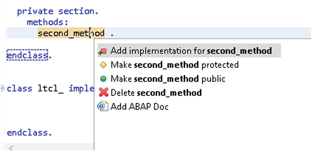Click the boxed endclass keyword
Image resolution: width=312 pixels, height=151 pixels.
pyautogui.click(x=27, y=55)
